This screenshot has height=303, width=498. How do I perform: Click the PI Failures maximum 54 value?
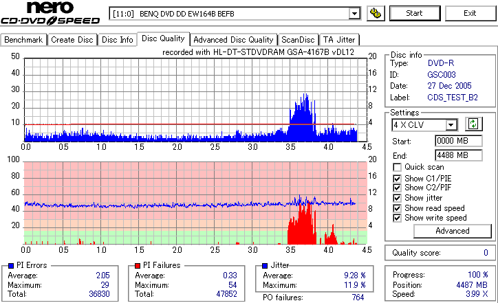232,285
